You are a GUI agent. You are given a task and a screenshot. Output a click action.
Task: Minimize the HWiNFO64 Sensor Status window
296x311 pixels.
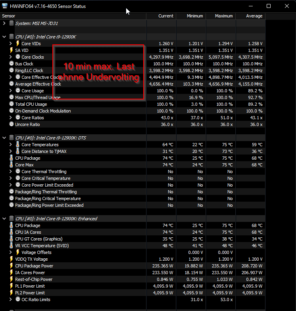click(251, 6)
